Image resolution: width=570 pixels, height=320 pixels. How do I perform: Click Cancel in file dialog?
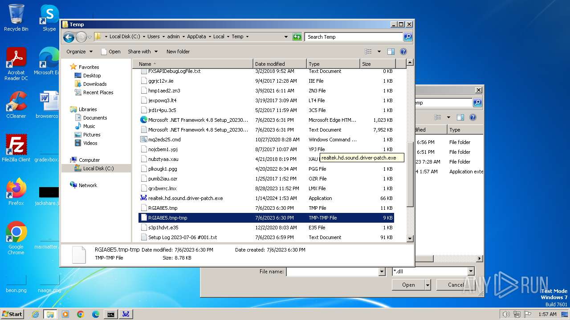456,285
